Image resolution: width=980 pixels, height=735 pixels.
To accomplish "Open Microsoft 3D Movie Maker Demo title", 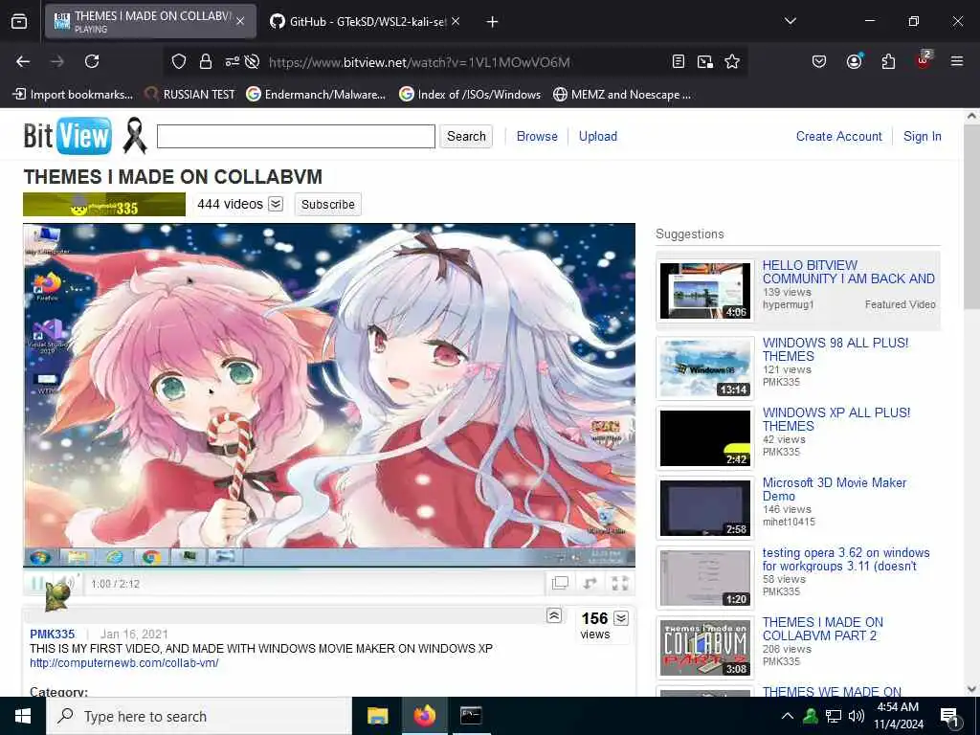I will 834,489.
